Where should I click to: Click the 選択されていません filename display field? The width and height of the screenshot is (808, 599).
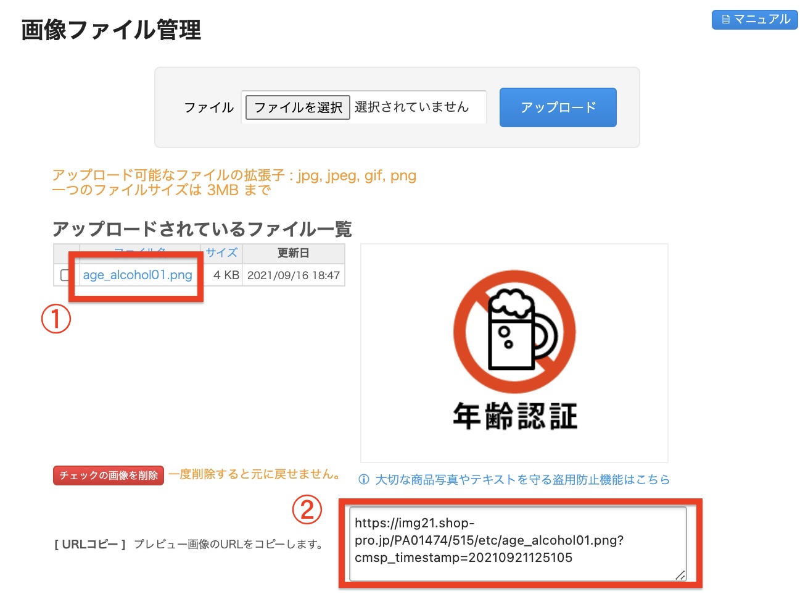pos(418,107)
